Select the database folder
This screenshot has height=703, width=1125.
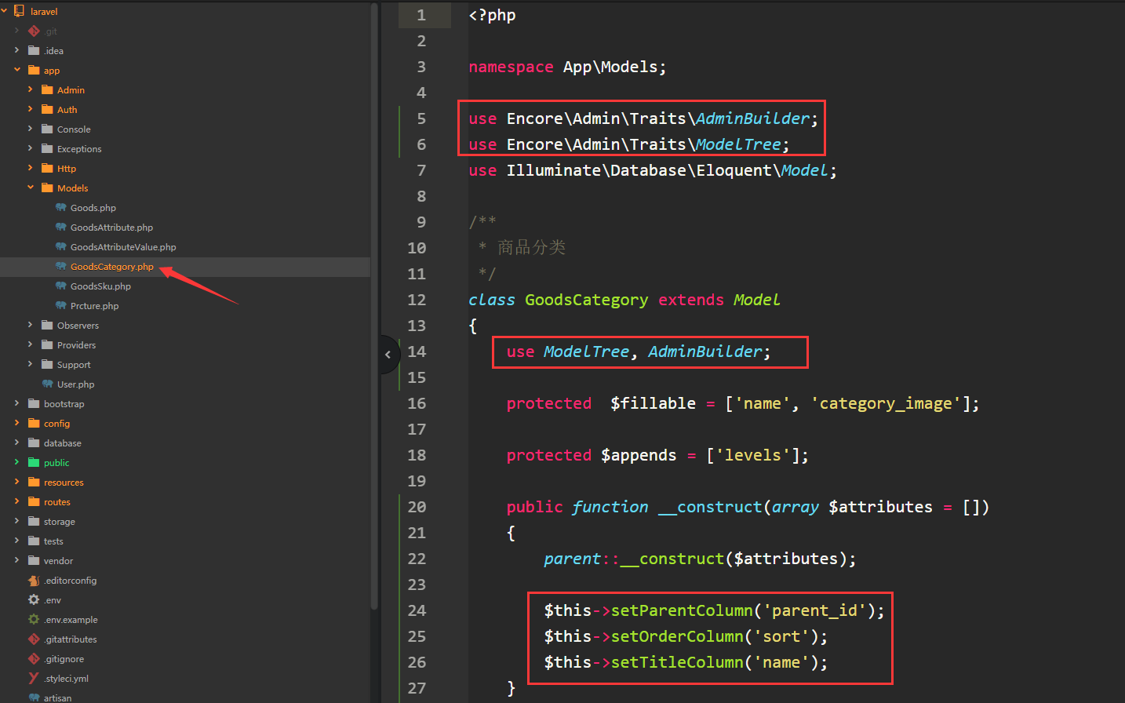pos(63,443)
